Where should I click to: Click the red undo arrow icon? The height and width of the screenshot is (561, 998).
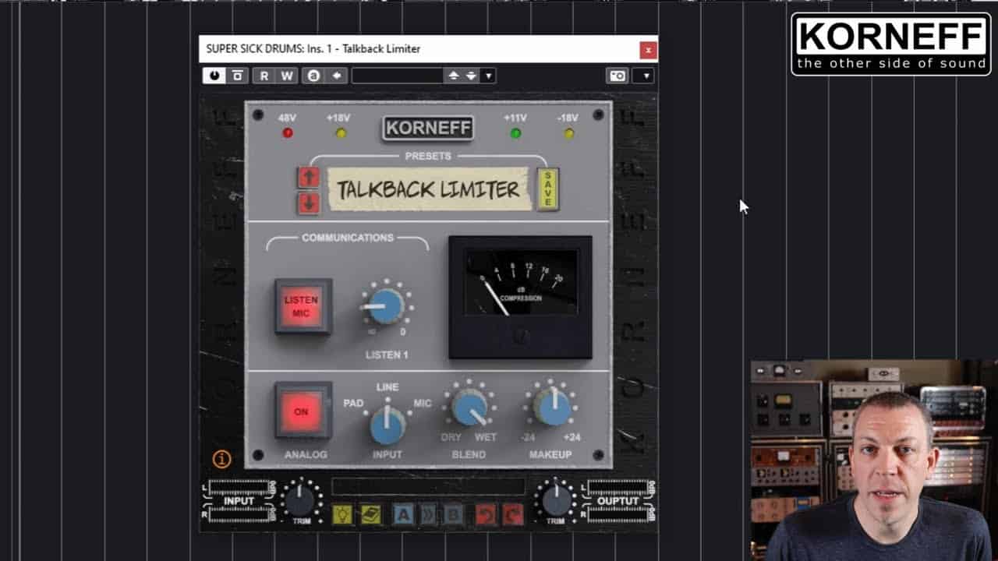coord(486,513)
